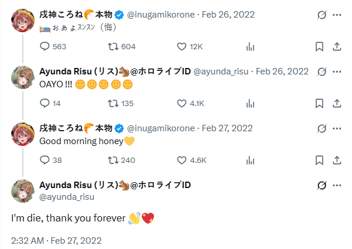The height and width of the screenshot is (249, 352).
Task: Open @ayunda_risu handle in bottom tweet
Action: click(67, 196)
